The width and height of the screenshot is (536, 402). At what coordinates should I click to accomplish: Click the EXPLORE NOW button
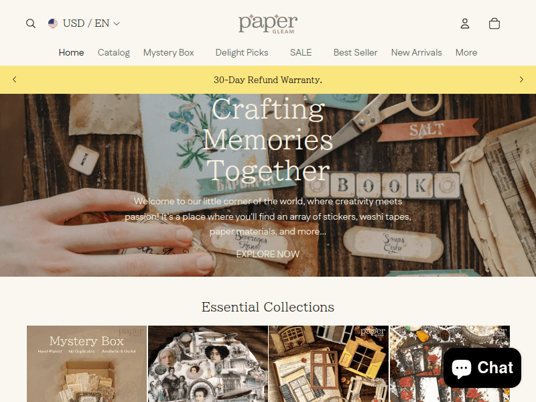click(267, 255)
